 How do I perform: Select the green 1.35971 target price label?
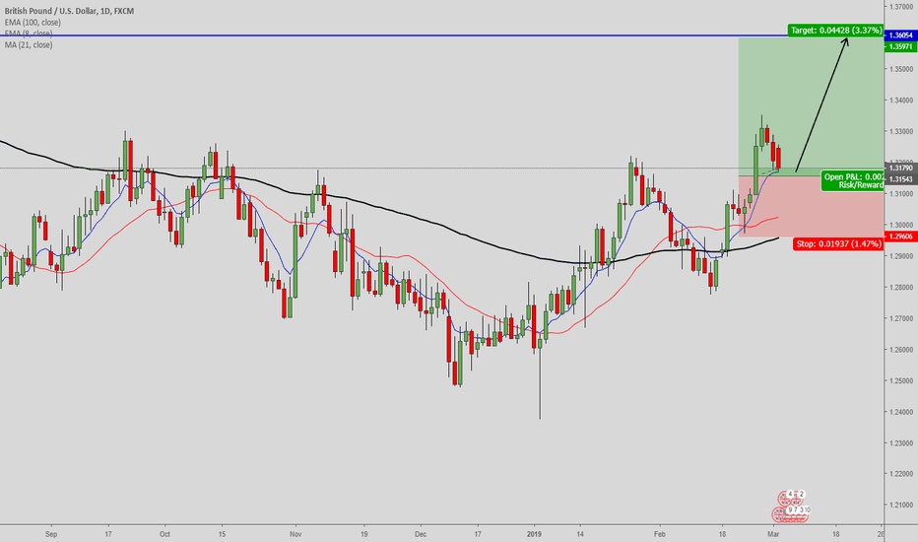(900, 46)
